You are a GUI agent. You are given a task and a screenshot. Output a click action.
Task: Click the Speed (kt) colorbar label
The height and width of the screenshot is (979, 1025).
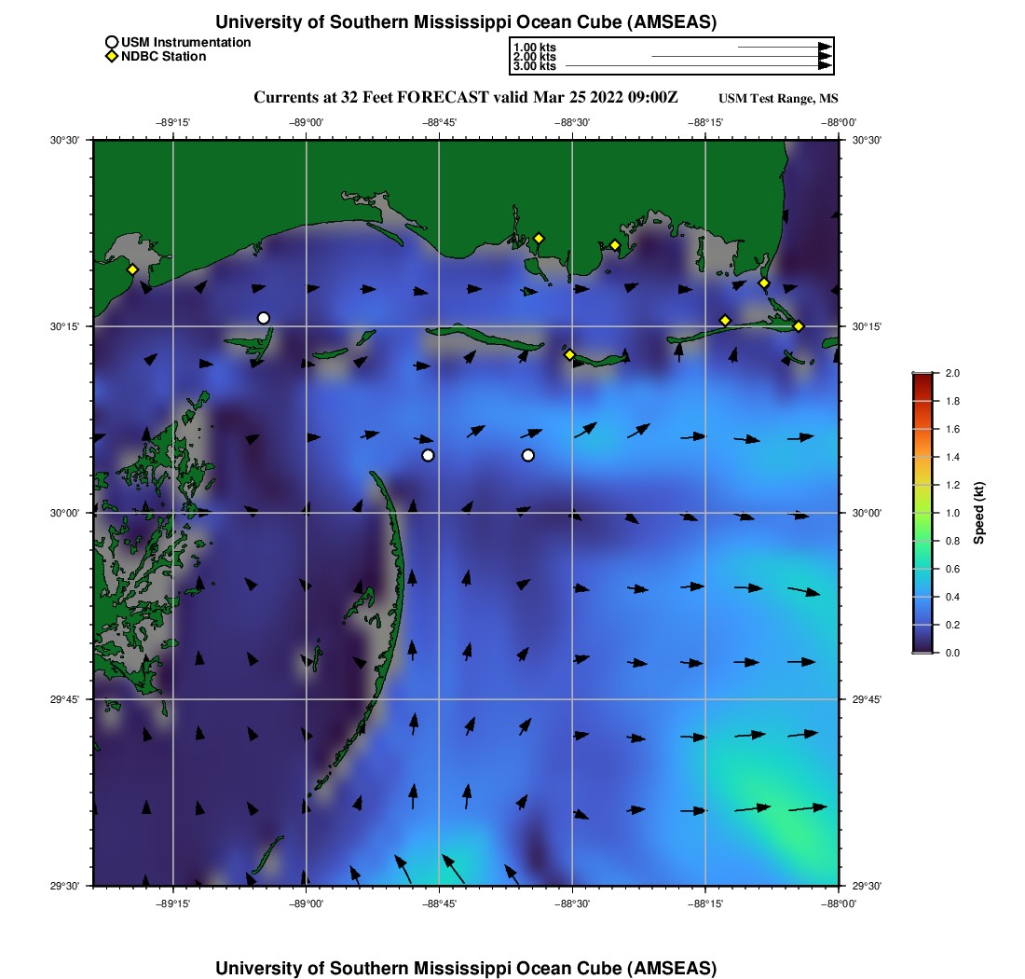979,513
